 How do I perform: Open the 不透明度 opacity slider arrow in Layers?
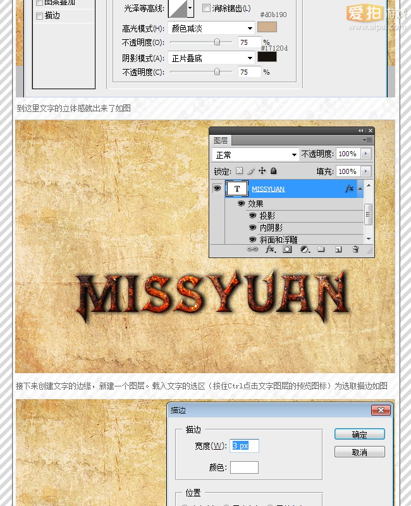point(366,154)
